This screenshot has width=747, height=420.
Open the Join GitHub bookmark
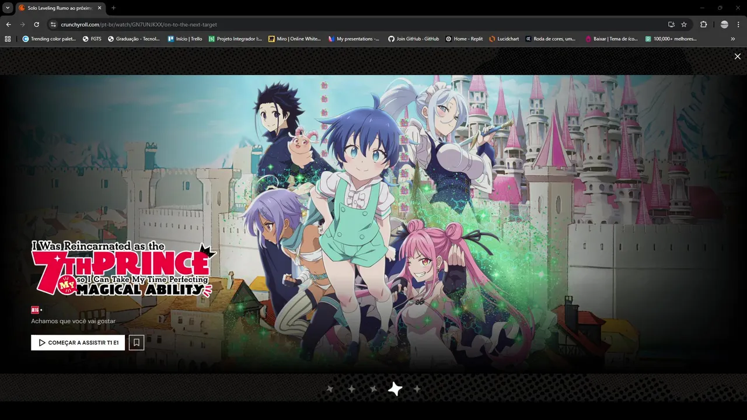pos(414,39)
